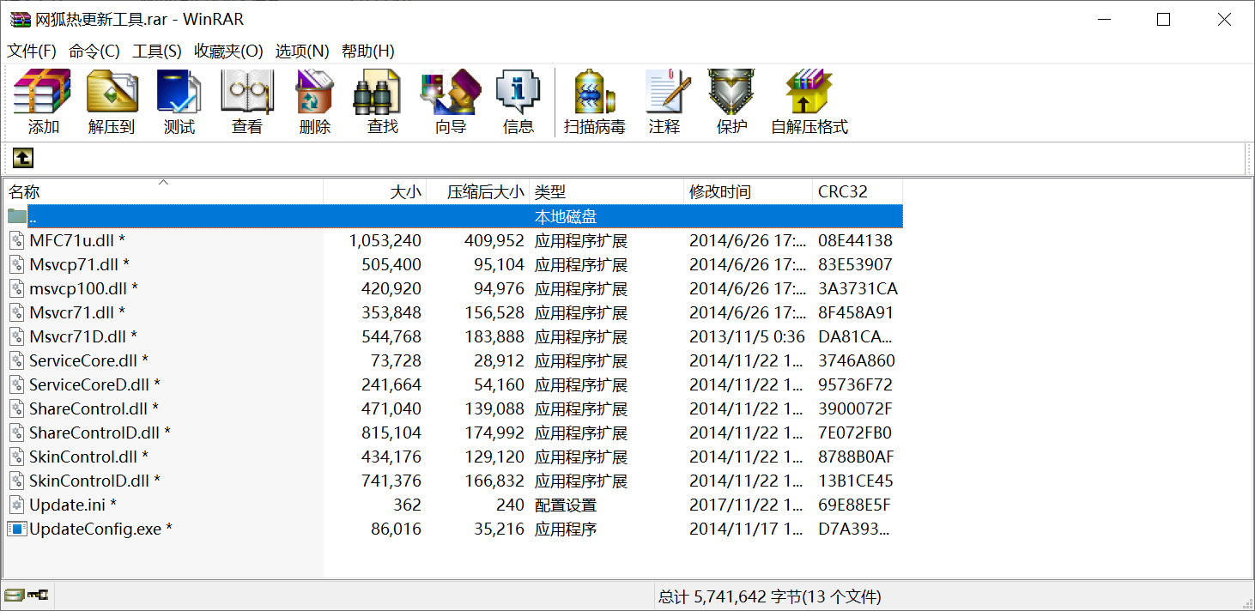This screenshot has width=1255, height=611.
Task: Click the drive icon in status bar
Action: coord(13,595)
